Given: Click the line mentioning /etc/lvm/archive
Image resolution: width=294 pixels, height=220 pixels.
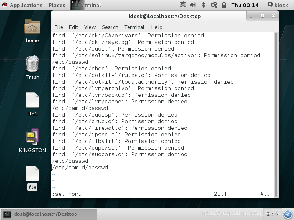Looking at the screenshot, I should coord(123,88).
